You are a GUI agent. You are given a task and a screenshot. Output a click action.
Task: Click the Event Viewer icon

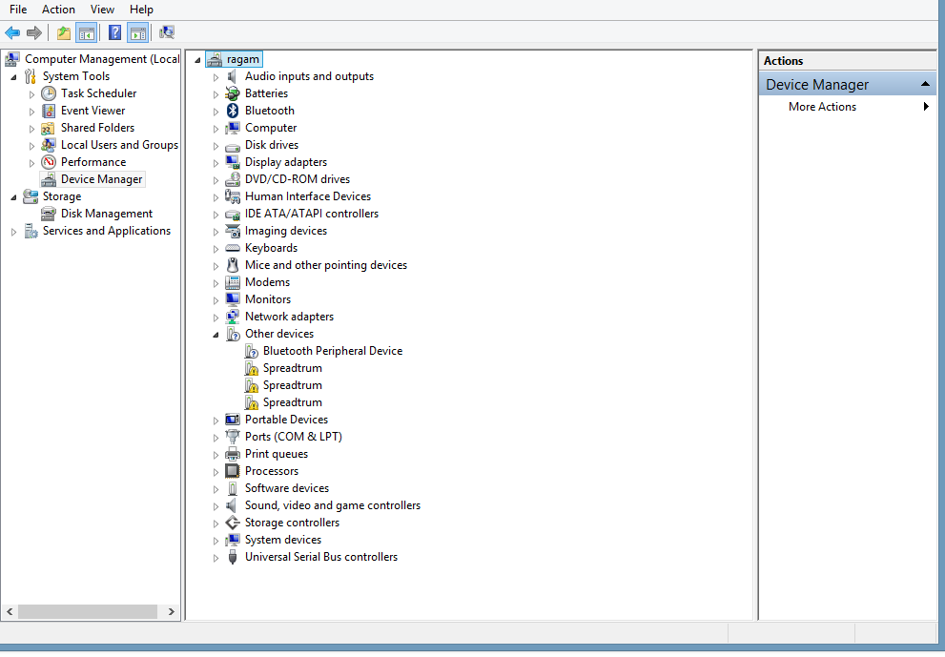49,111
